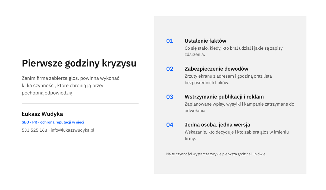Viewport: 326px width, 190px height.
Task: Click step number '02'
Action: [170, 69]
